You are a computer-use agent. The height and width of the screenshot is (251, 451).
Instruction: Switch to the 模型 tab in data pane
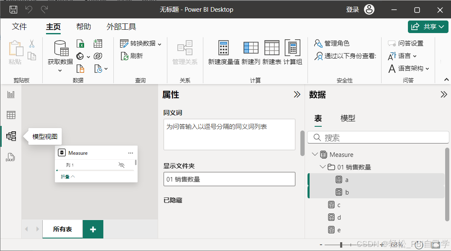pyautogui.click(x=348, y=118)
